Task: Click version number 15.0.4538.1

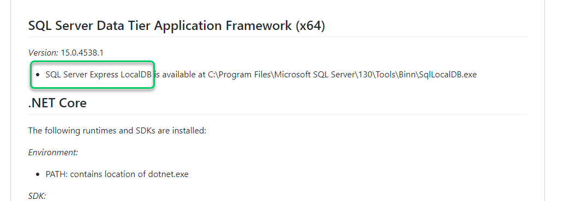Action: tap(82, 53)
